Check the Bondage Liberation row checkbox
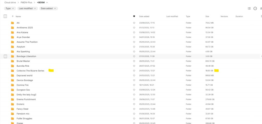The height and width of the screenshot is (124, 262). (x=5, y=56)
